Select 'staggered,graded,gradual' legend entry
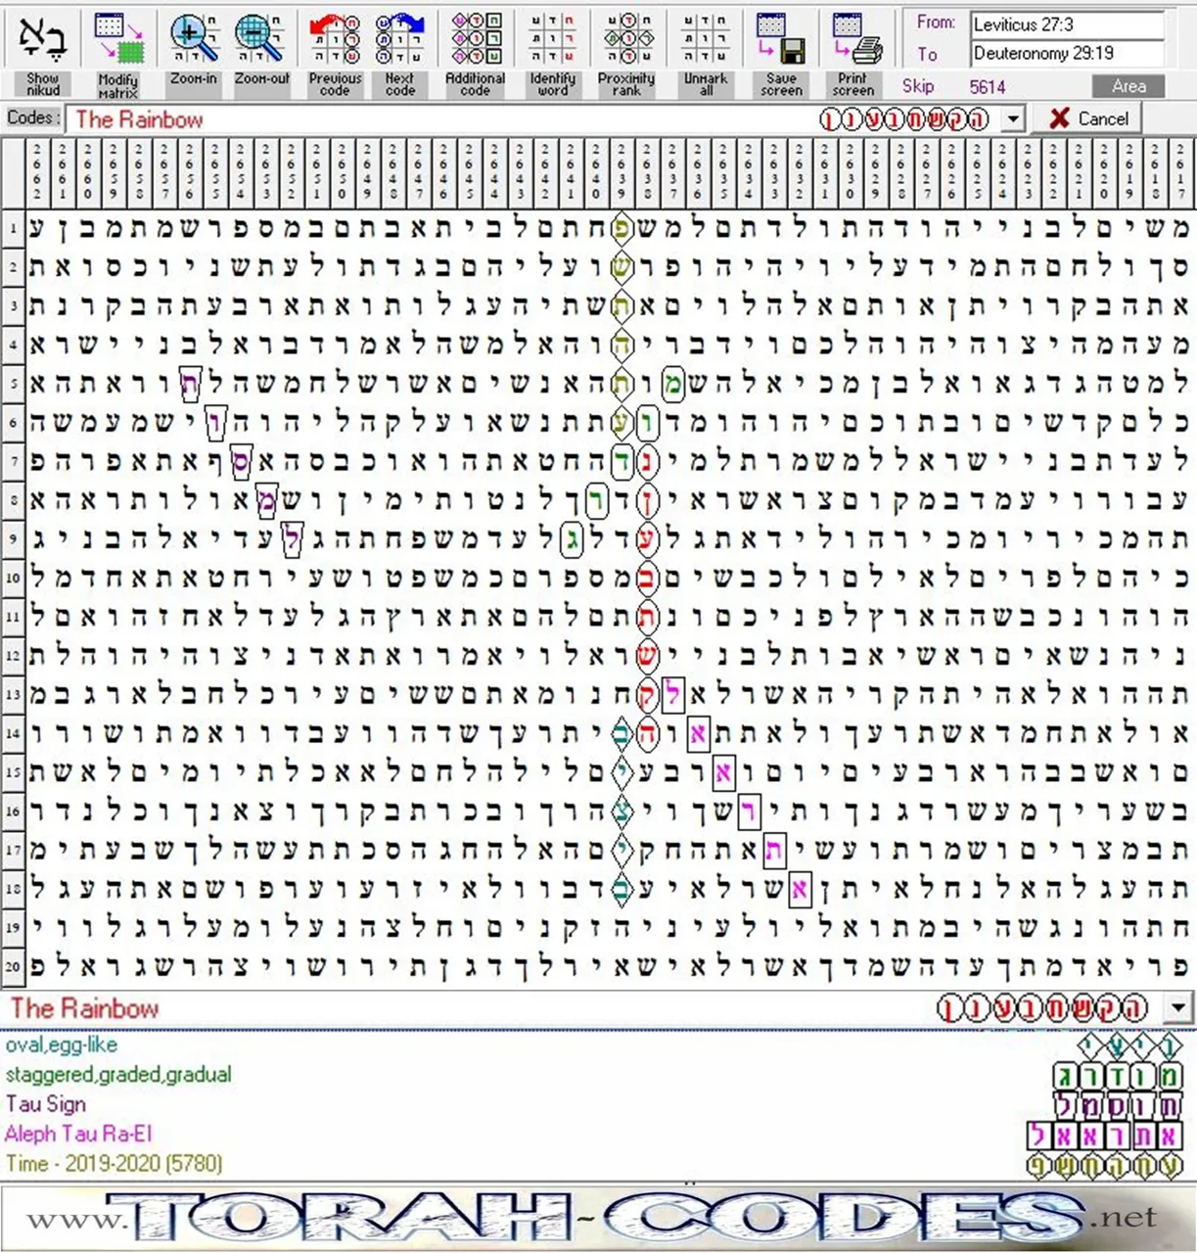Viewport: 1197px width, 1253px height. [118, 1074]
